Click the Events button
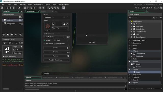 (x=55, y=48)
